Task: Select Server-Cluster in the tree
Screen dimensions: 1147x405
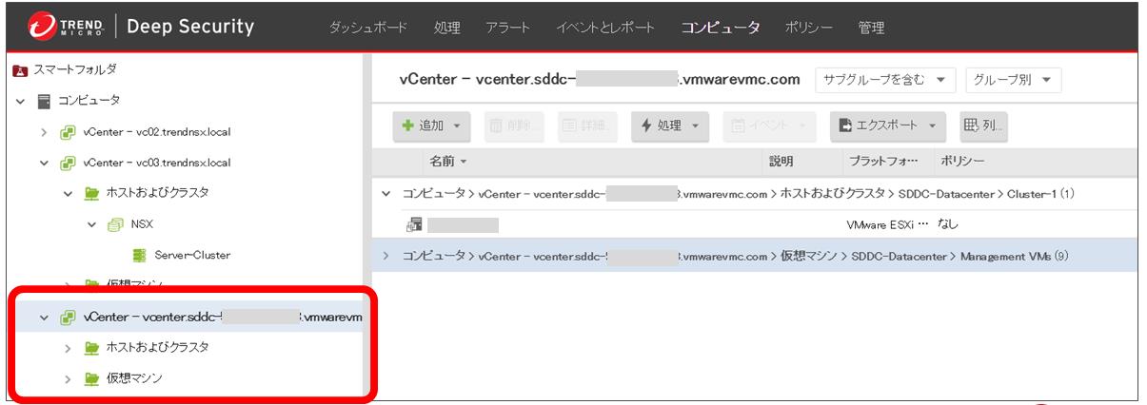Action: [x=192, y=255]
